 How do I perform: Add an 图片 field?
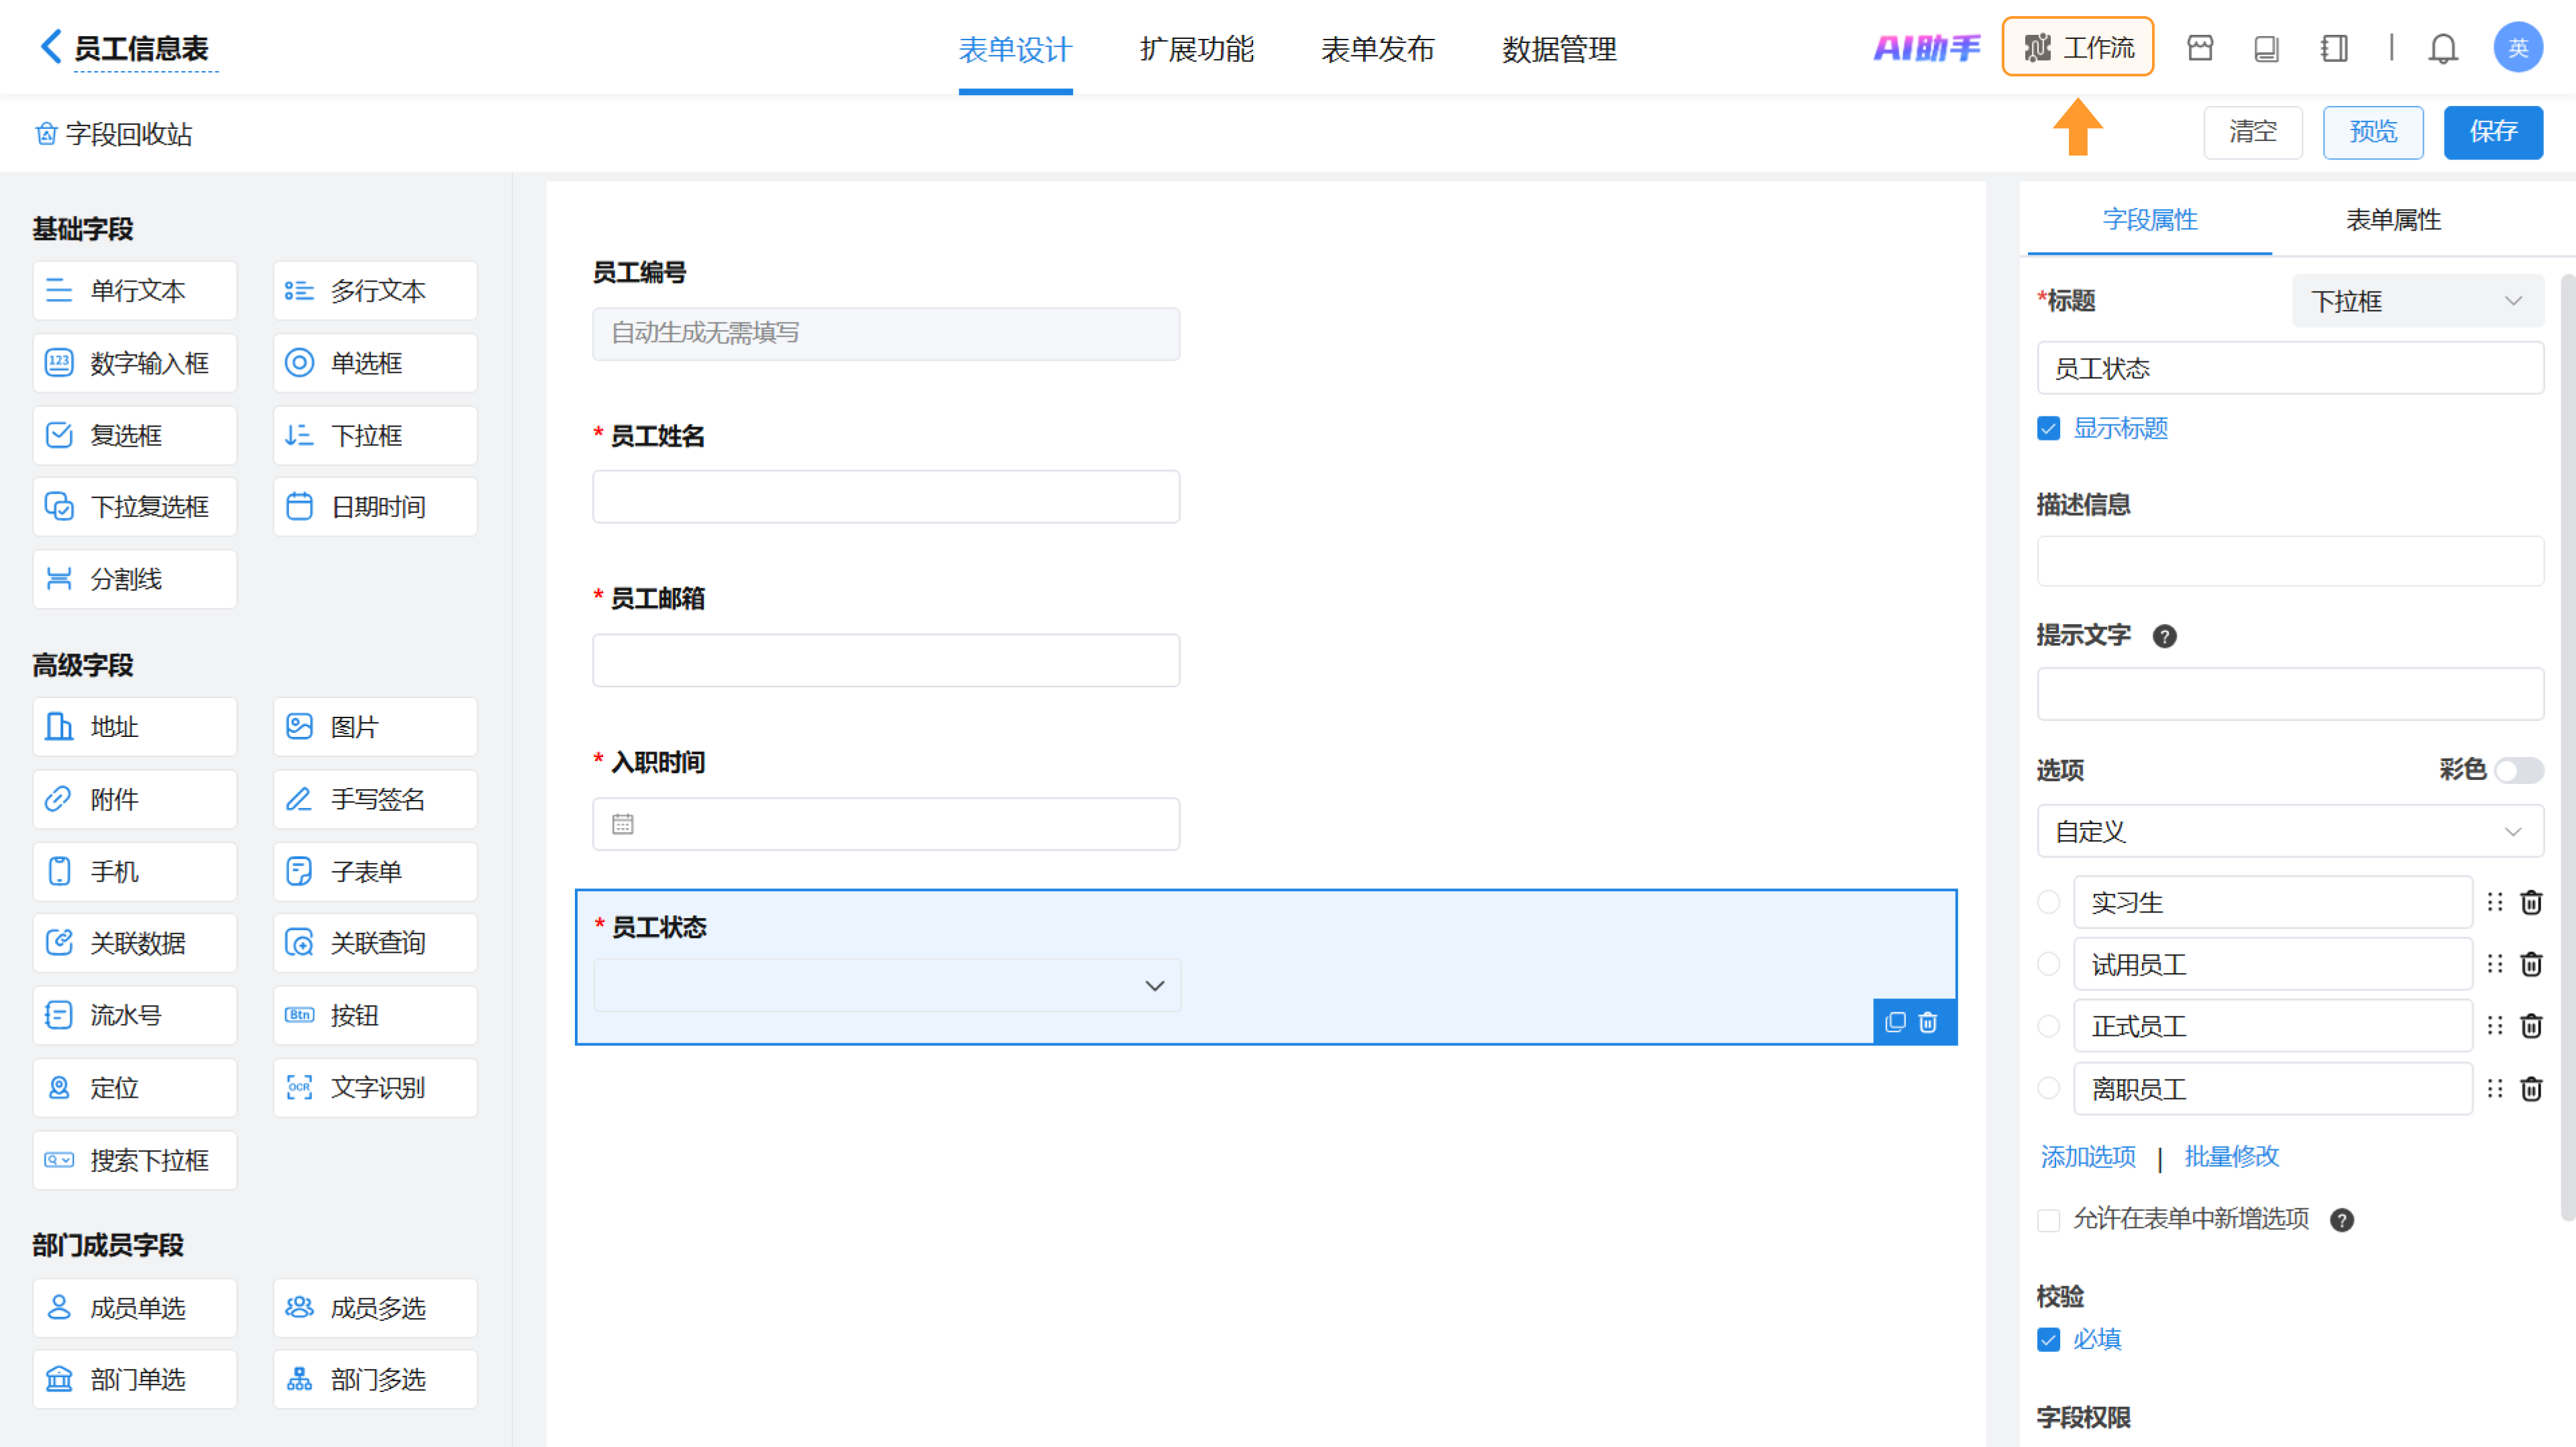pos(375,726)
